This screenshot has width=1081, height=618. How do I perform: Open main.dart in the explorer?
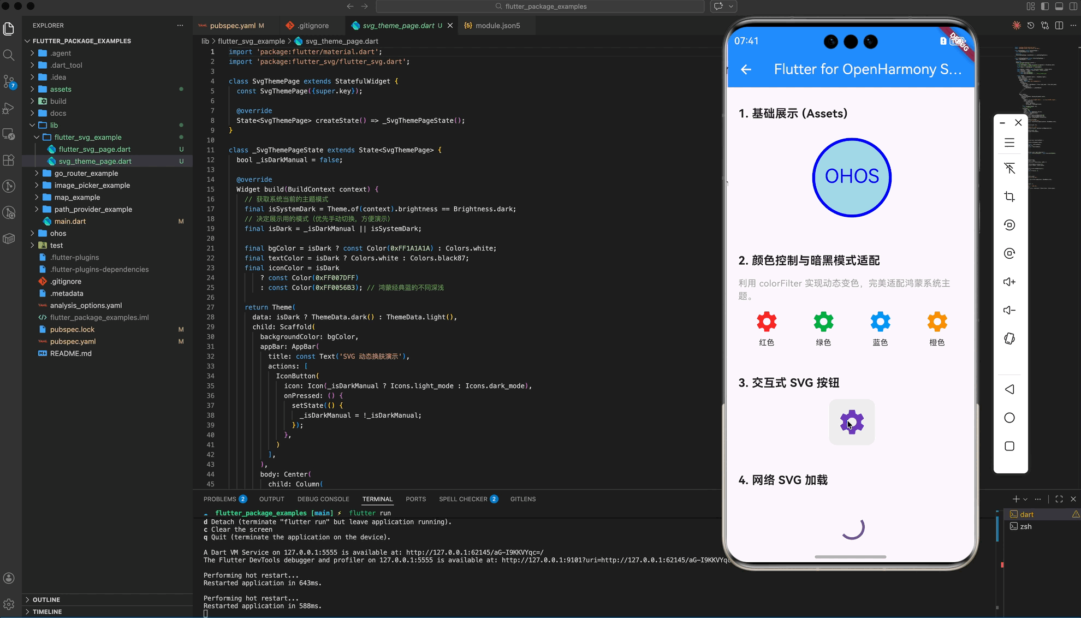70,221
